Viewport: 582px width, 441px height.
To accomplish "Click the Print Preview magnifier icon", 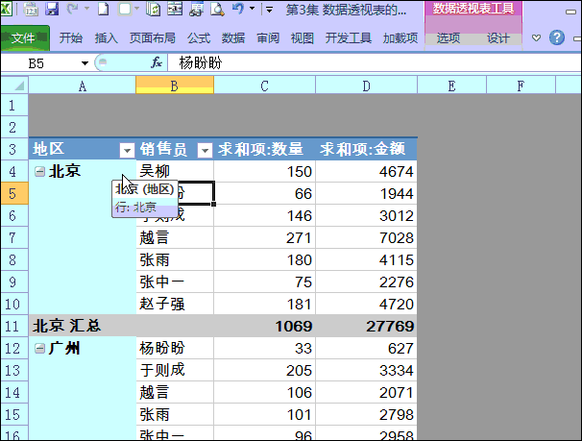I will click(217, 9).
